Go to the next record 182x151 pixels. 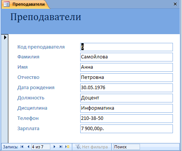[x=54, y=147]
